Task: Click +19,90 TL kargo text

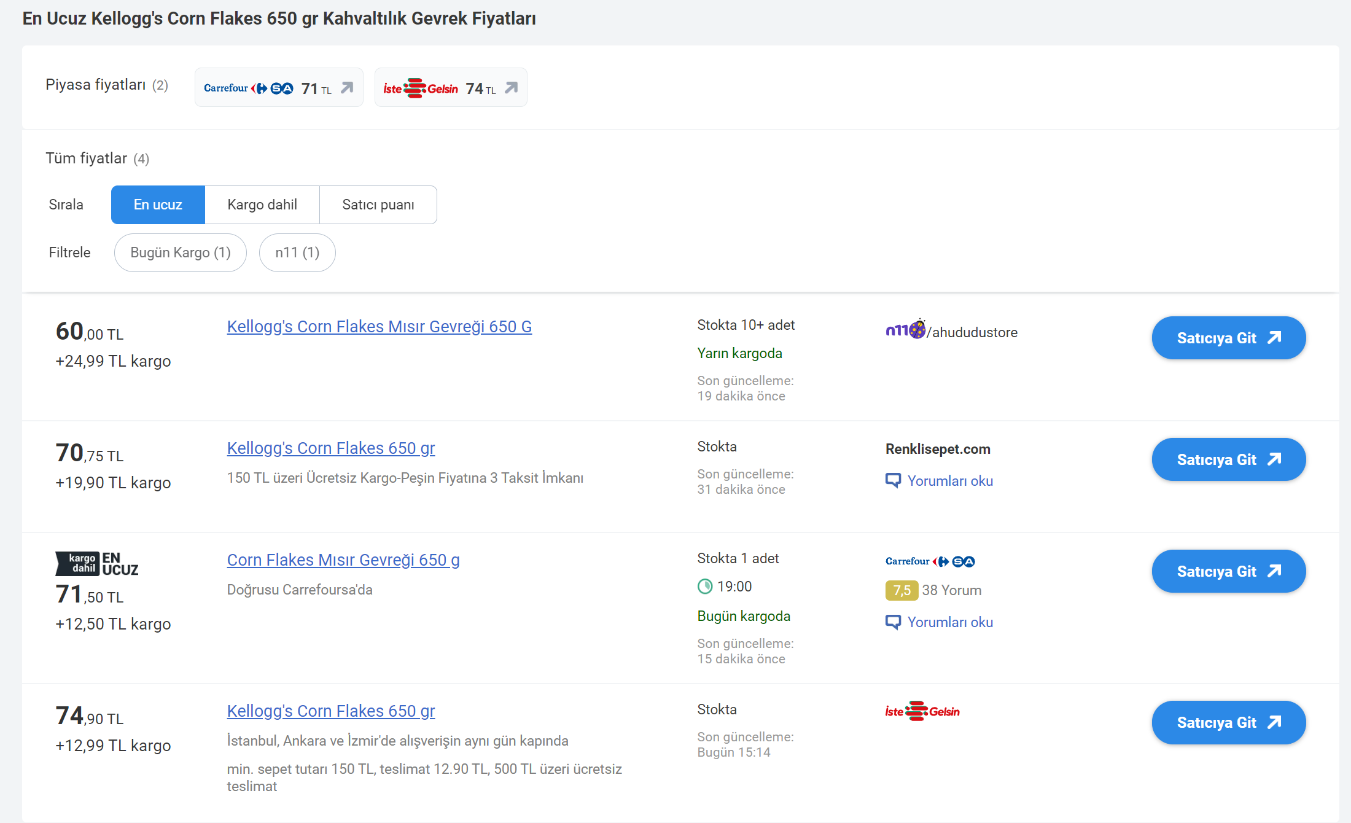Action: tap(113, 483)
